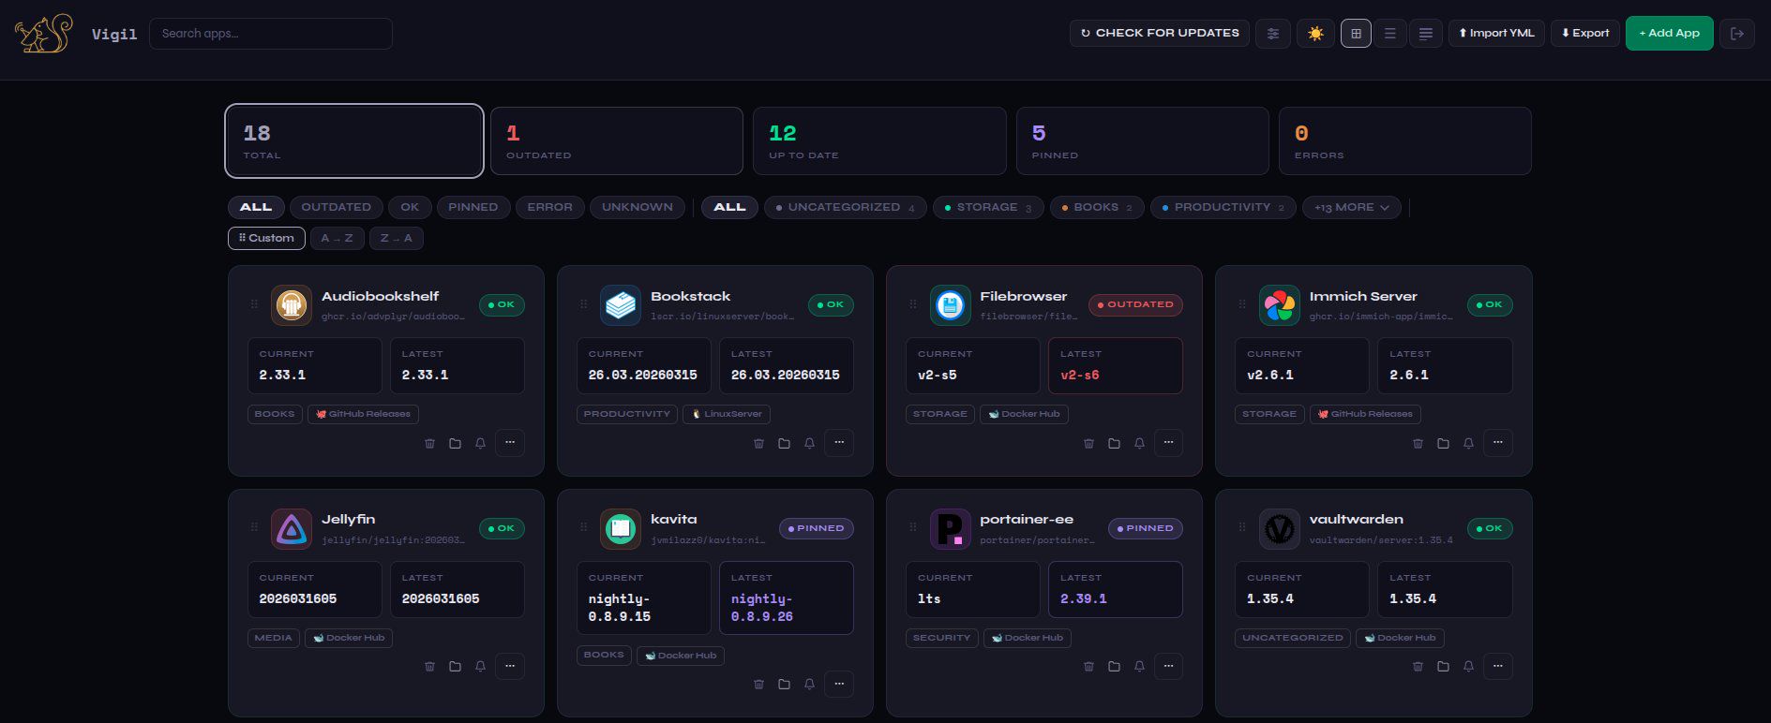Viewport: 1771px width, 723px height.
Task: Click the logout icon in the header
Action: [1736, 34]
